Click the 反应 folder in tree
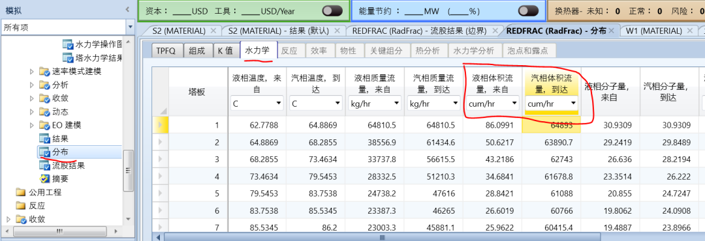The image size is (705, 241). (37, 206)
